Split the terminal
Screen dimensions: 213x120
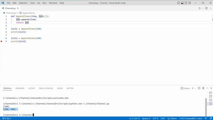[x=199, y=88]
